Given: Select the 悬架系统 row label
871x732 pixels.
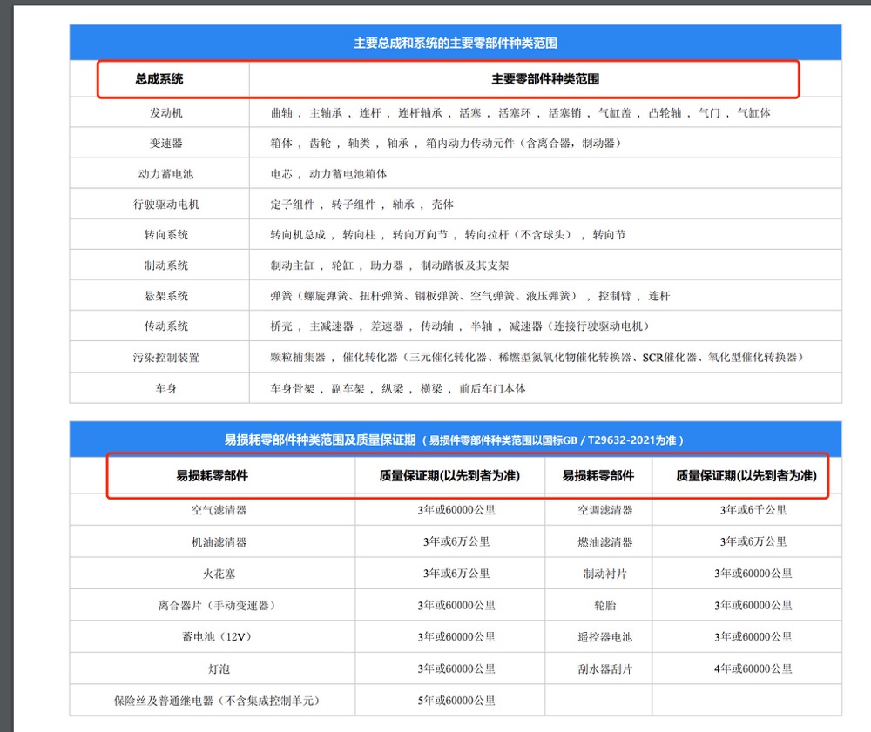Looking at the screenshot, I should point(166,296).
